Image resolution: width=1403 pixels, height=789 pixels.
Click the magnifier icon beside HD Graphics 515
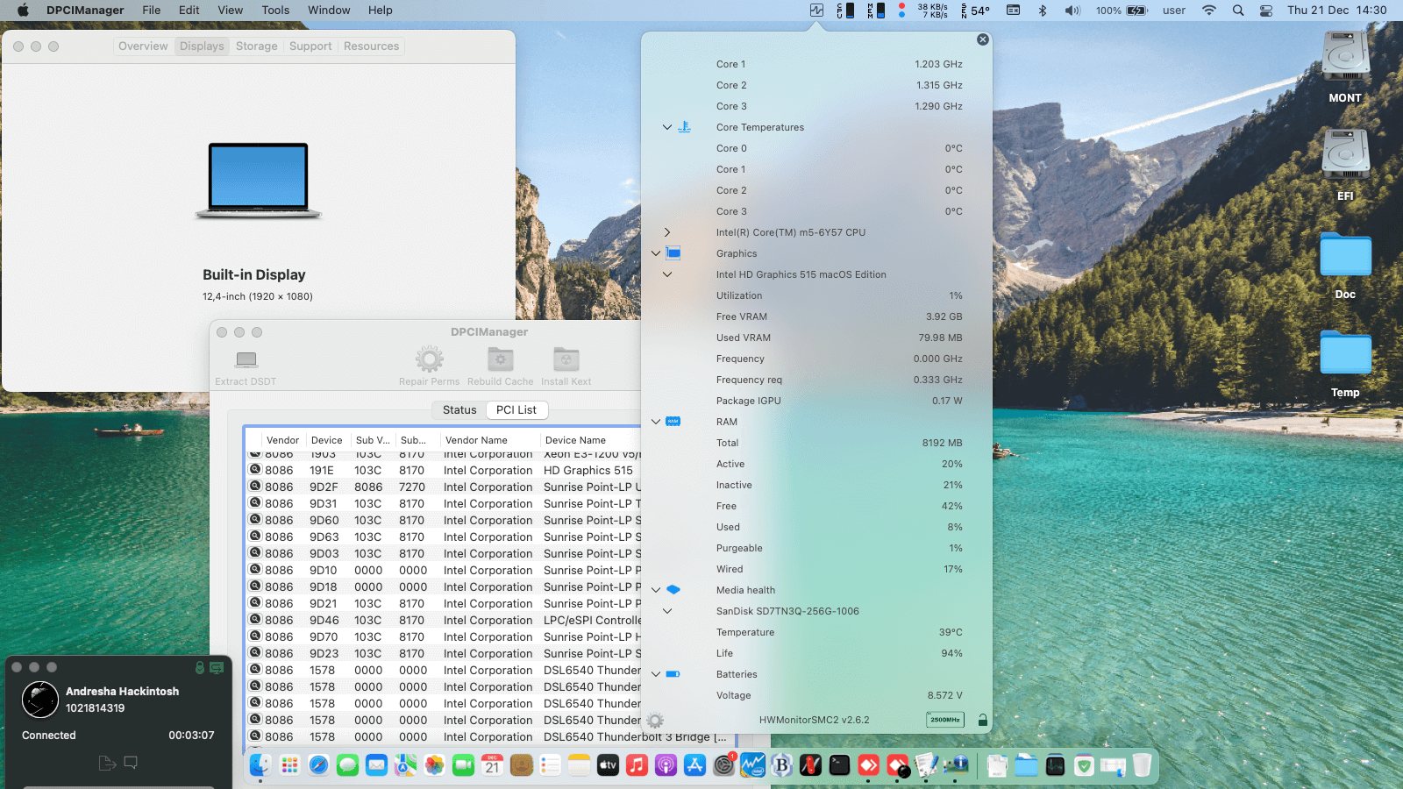point(255,470)
